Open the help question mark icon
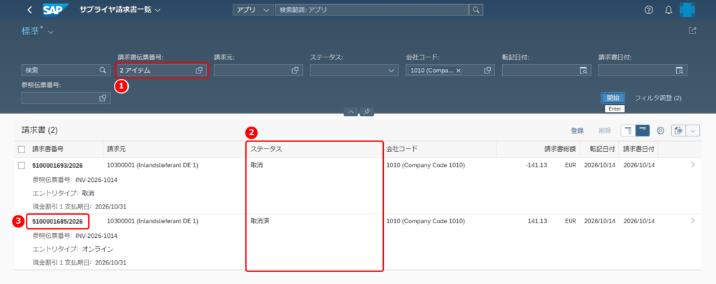This screenshot has height=284, width=716. pyautogui.click(x=648, y=10)
